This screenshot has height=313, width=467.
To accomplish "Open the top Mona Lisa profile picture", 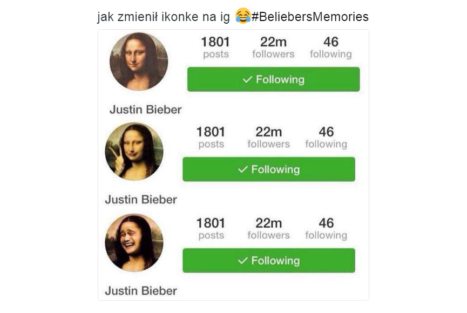I will tap(139, 62).
